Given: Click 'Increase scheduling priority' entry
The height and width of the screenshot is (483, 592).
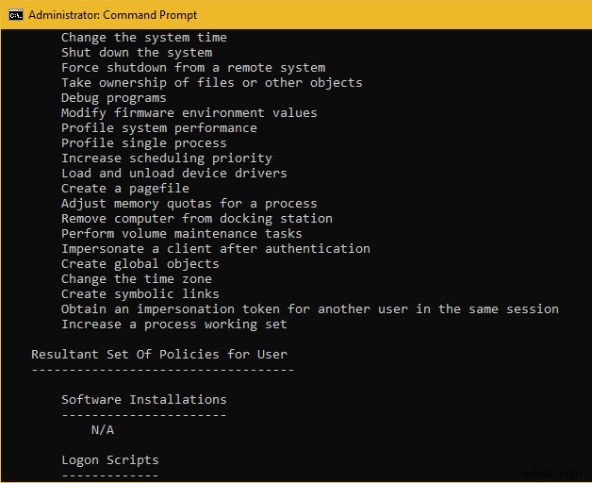Looking at the screenshot, I should click(x=166, y=158).
